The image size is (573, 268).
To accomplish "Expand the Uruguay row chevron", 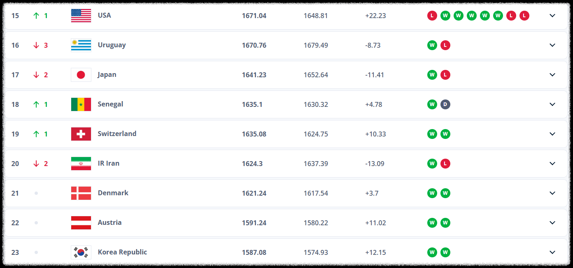I will [552, 45].
